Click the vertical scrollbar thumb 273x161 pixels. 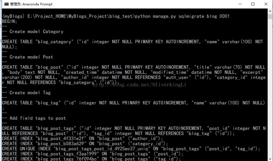pyautogui.click(x=270, y=16)
